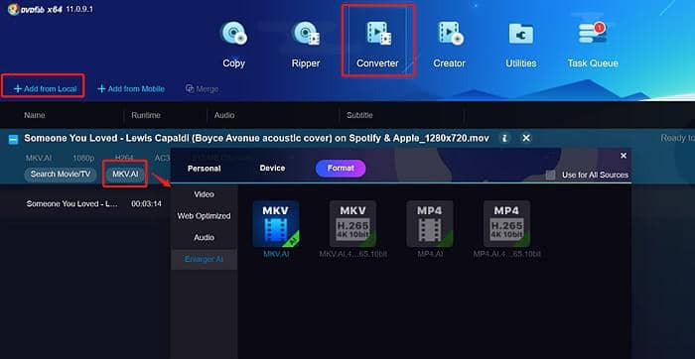The height and width of the screenshot is (359, 695).
Task: Click the Subtitle column header
Action: coord(359,115)
